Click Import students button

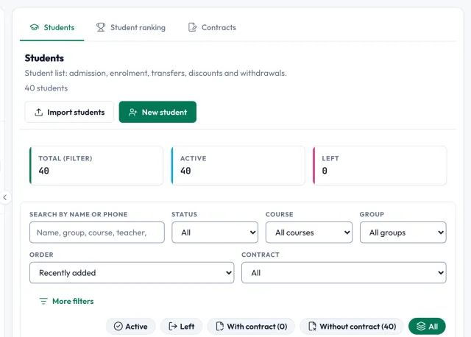(x=69, y=112)
